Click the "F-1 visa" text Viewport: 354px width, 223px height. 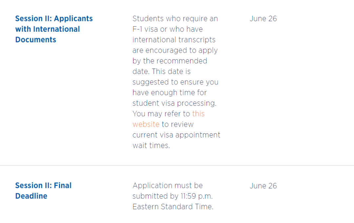(145, 29)
